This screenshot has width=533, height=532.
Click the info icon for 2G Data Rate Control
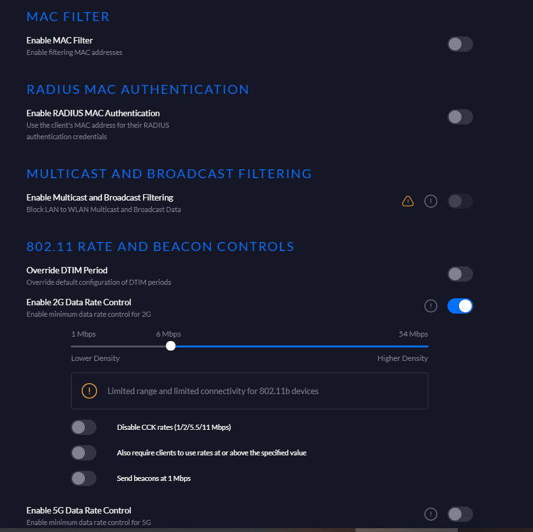tap(431, 306)
